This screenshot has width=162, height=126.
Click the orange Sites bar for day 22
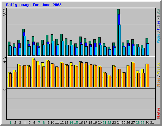(110, 82)
